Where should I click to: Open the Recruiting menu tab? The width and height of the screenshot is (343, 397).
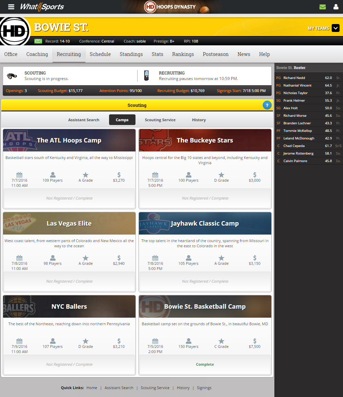(69, 54)
